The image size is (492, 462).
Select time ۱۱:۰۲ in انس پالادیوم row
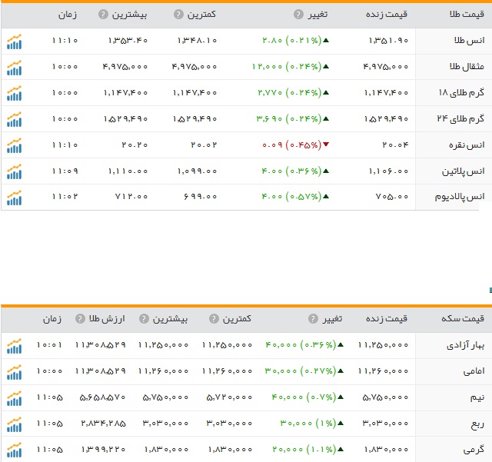[65, 197]
